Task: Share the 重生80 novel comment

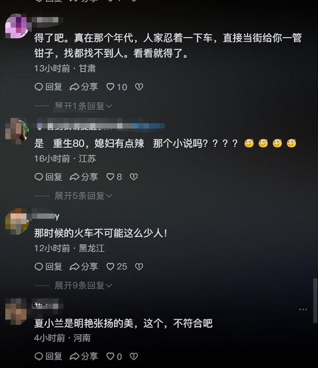Action: coord(83,177)
